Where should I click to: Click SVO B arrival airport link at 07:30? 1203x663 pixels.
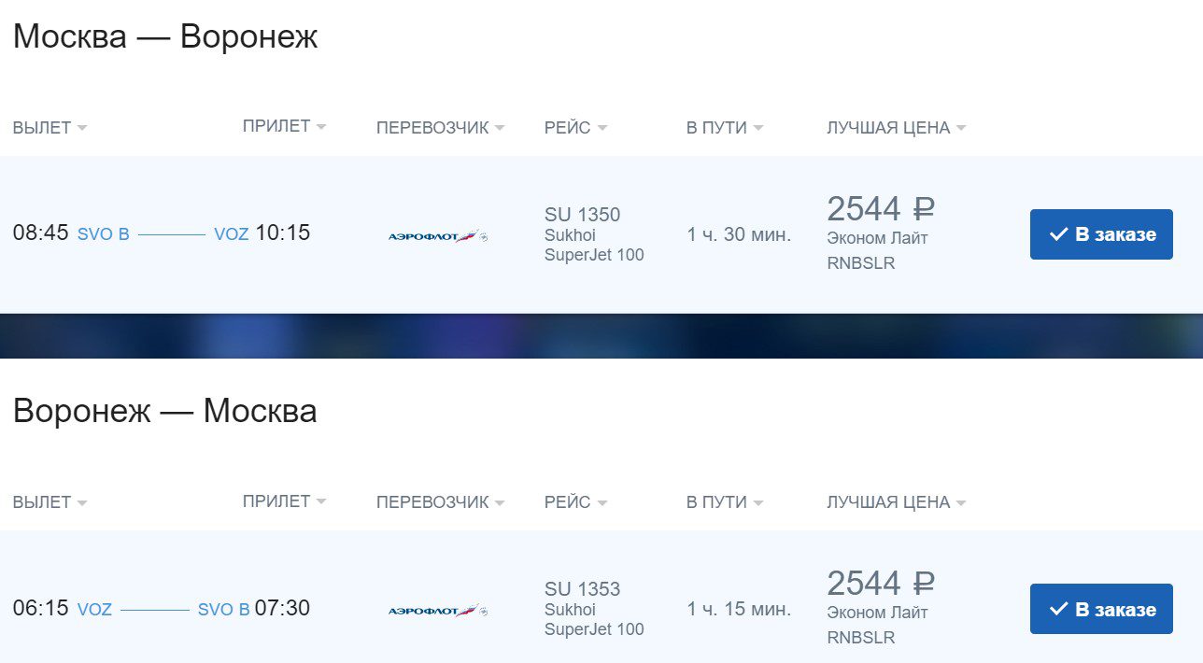click(x=223, y=610)
